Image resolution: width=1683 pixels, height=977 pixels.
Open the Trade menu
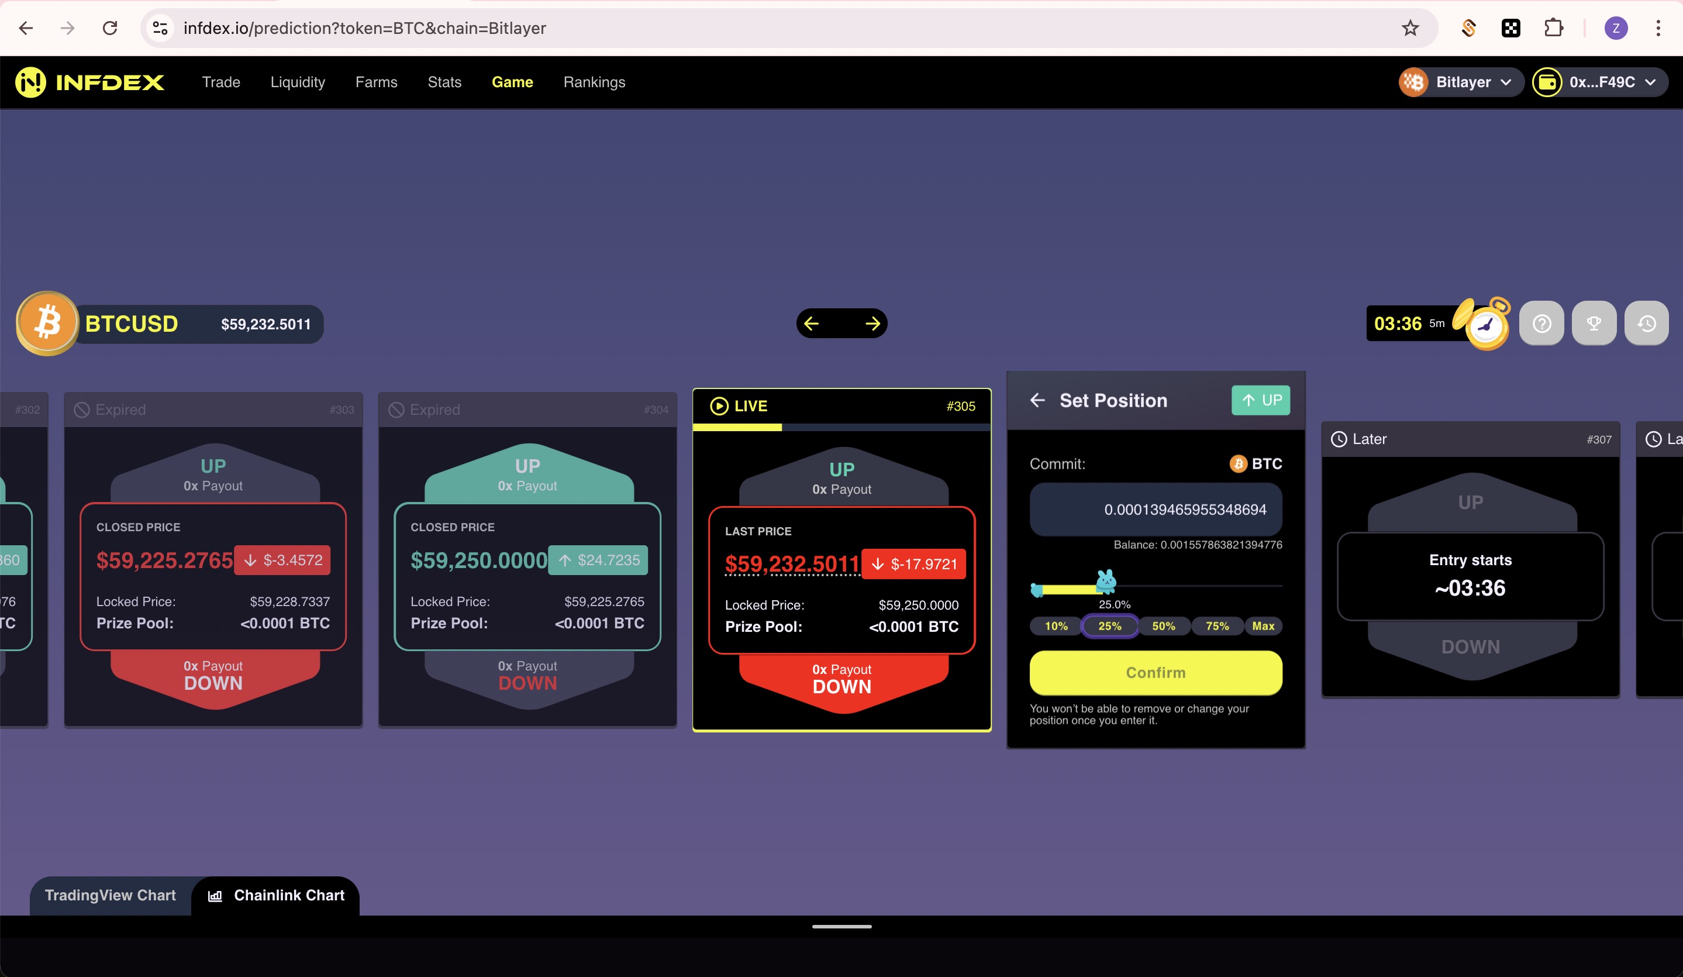[x=221, y=82]
